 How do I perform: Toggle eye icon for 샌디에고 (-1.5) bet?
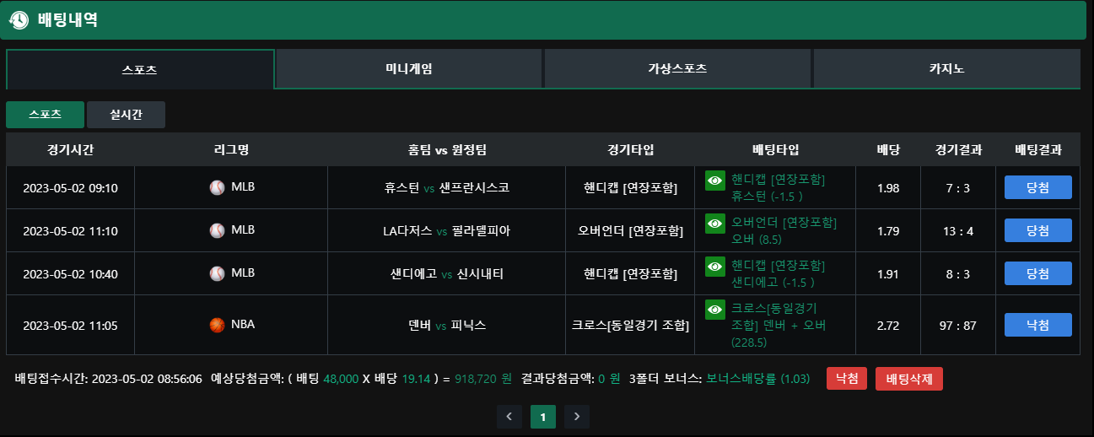click(x=715, y=267)
